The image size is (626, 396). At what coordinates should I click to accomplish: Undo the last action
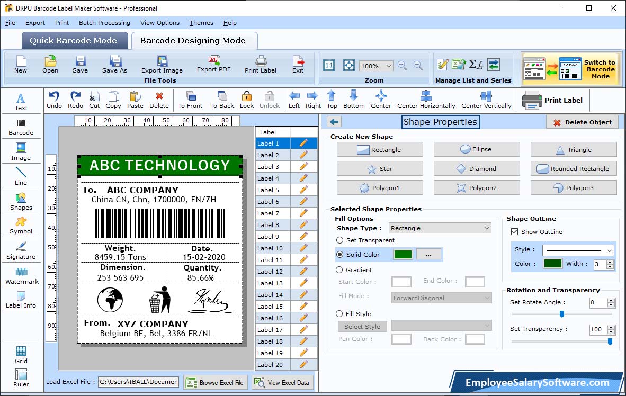coord(54,100)
